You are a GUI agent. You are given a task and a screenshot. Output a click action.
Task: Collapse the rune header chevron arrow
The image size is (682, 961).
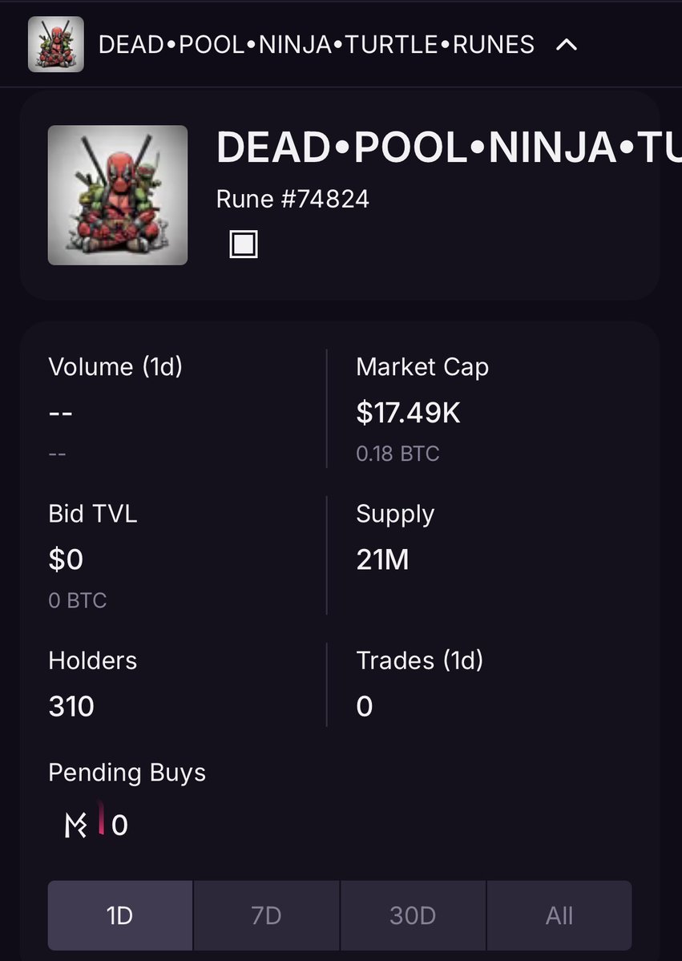567,45
